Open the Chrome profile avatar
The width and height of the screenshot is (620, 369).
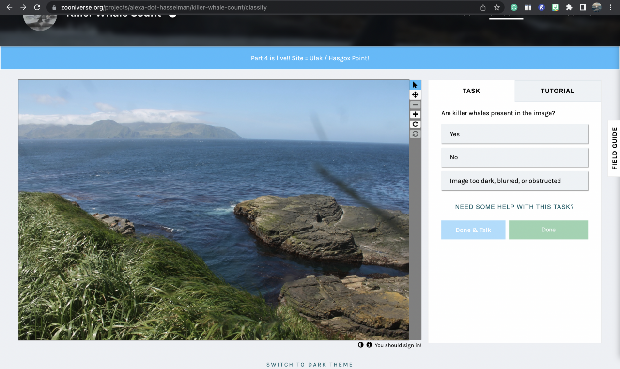pos(597,7)
